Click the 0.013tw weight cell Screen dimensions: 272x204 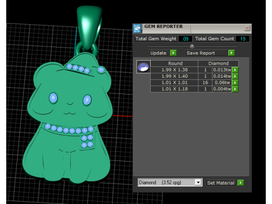pos(222,70)
